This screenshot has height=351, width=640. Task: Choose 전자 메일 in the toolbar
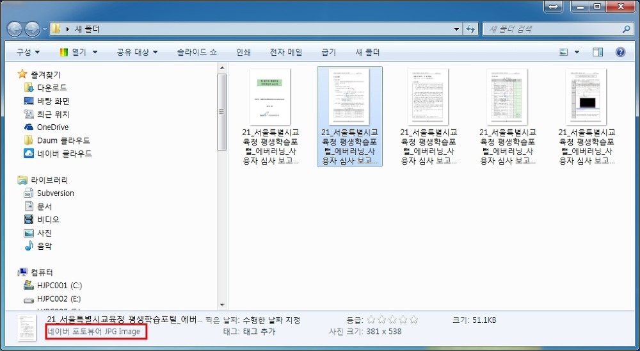click(285, 53)
